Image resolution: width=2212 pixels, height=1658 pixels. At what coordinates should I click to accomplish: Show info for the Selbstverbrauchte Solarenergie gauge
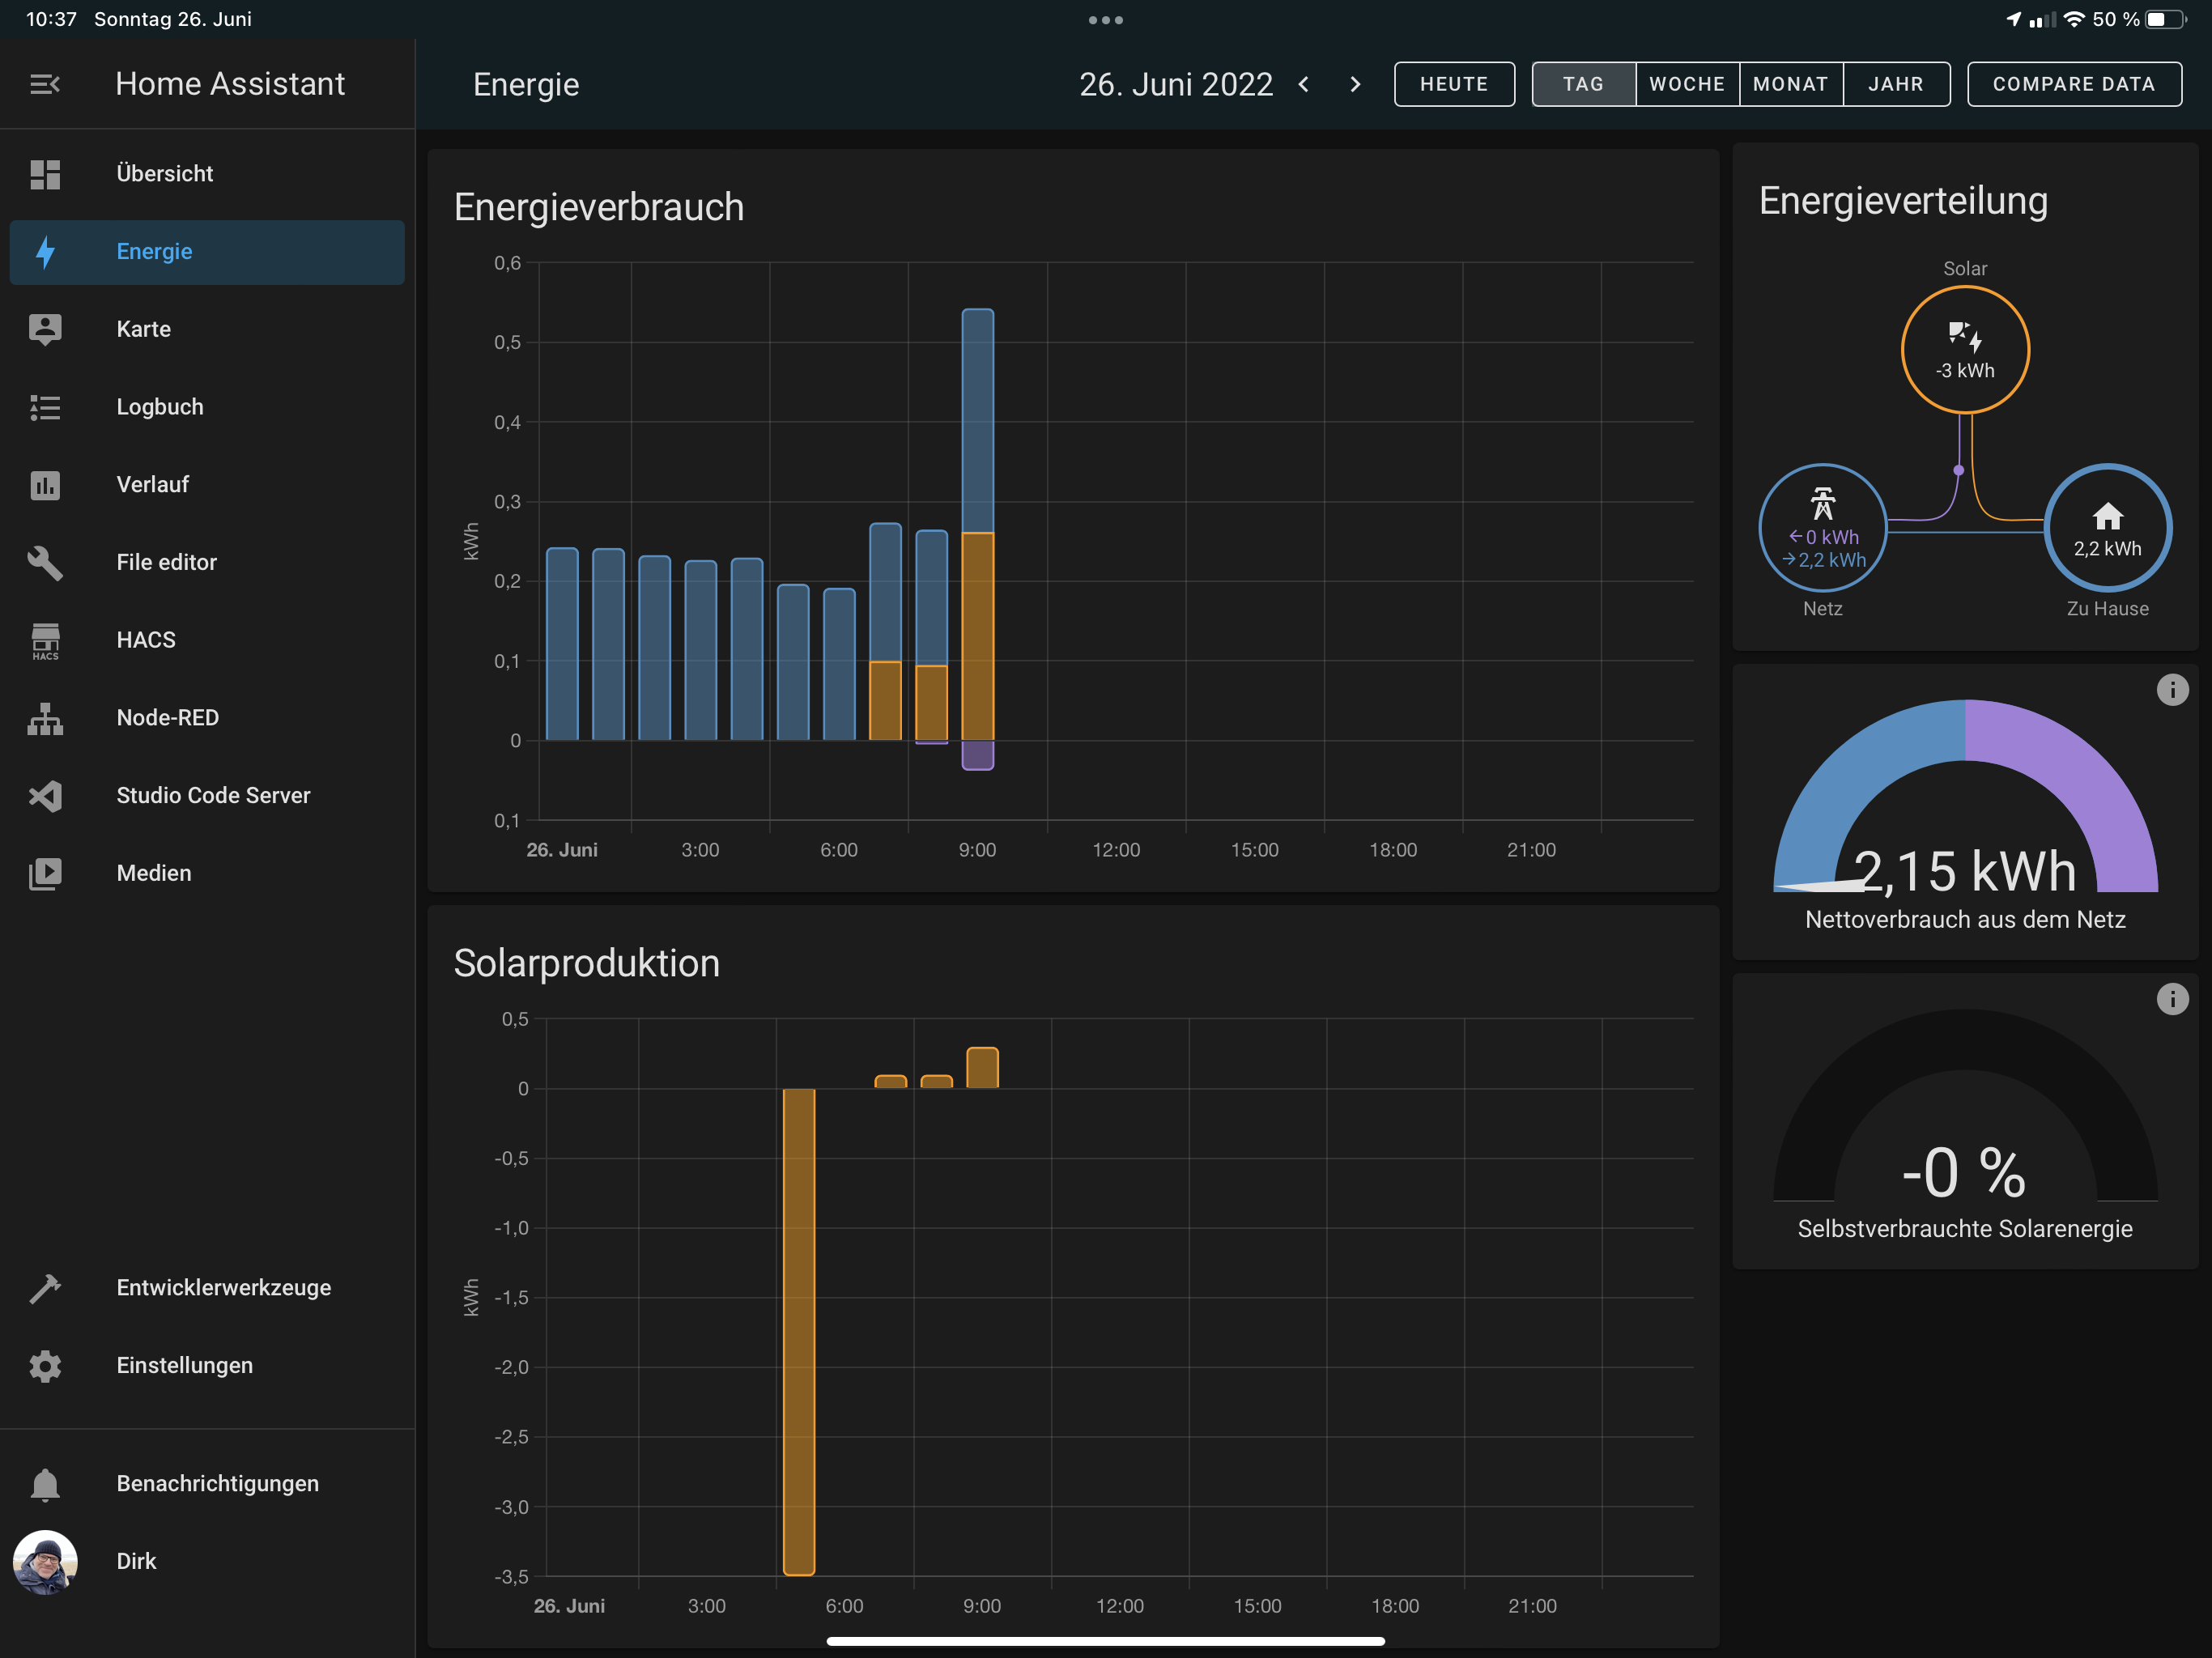[2172, 999]
